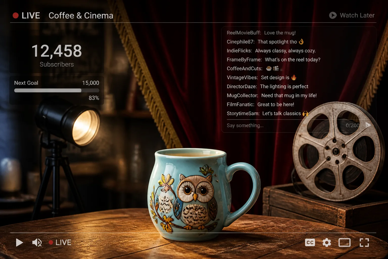This screenshot has width=388, height=259.
Task: Click the coffee cup emoji in CoffeeAndCuts' message
Action: (269, 68)
